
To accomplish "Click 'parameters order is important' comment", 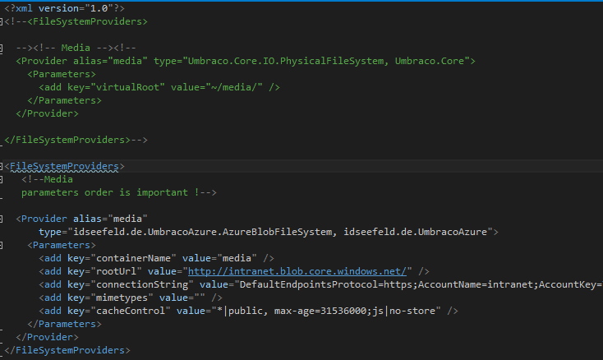I will [x=104, y=192].
